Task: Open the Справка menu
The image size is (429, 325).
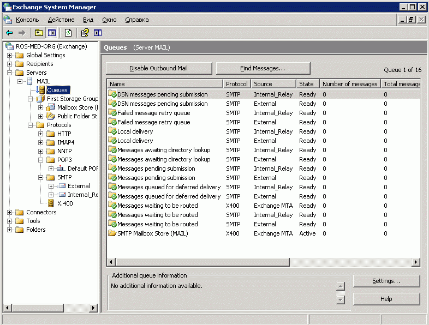Action: click(x=137, y=20)
